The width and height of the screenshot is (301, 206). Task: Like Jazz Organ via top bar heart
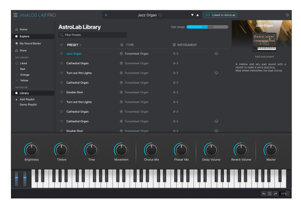click(161, 15)
